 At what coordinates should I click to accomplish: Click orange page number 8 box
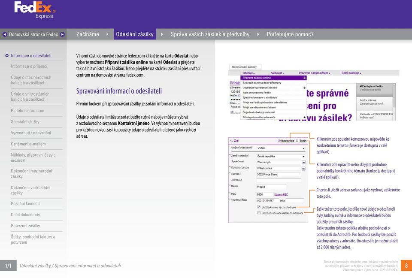tap(406, 266)
